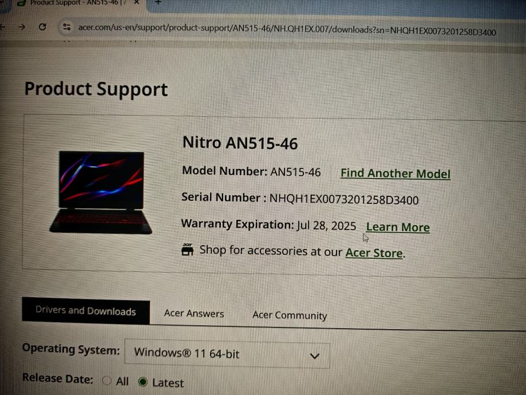Viewport: 526px width, 395px height.
Task: Click the Nitro laptop product image
Action: [x=101, y=192]
